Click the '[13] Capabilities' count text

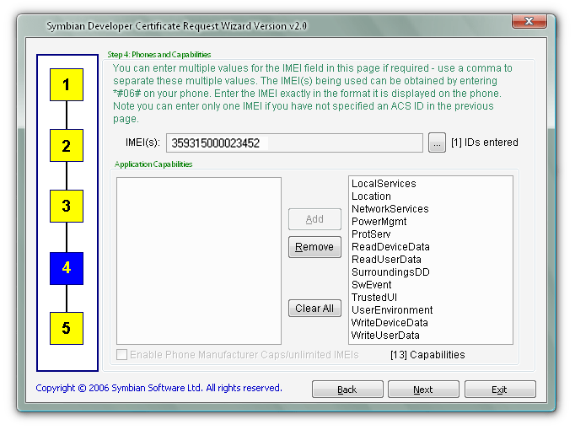pyautogui.click(x=427, y=355)
